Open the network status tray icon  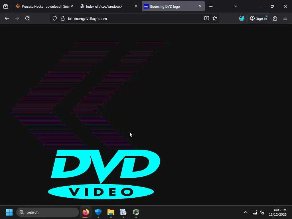click(255, 212)
